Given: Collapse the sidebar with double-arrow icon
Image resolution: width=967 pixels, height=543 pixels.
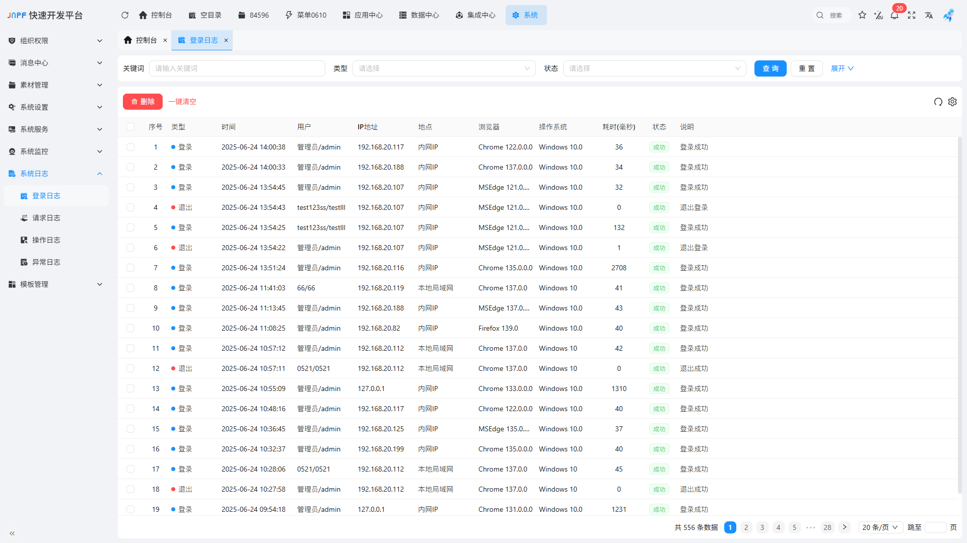Looking at the screenshot, I should (x=12, y=533).
